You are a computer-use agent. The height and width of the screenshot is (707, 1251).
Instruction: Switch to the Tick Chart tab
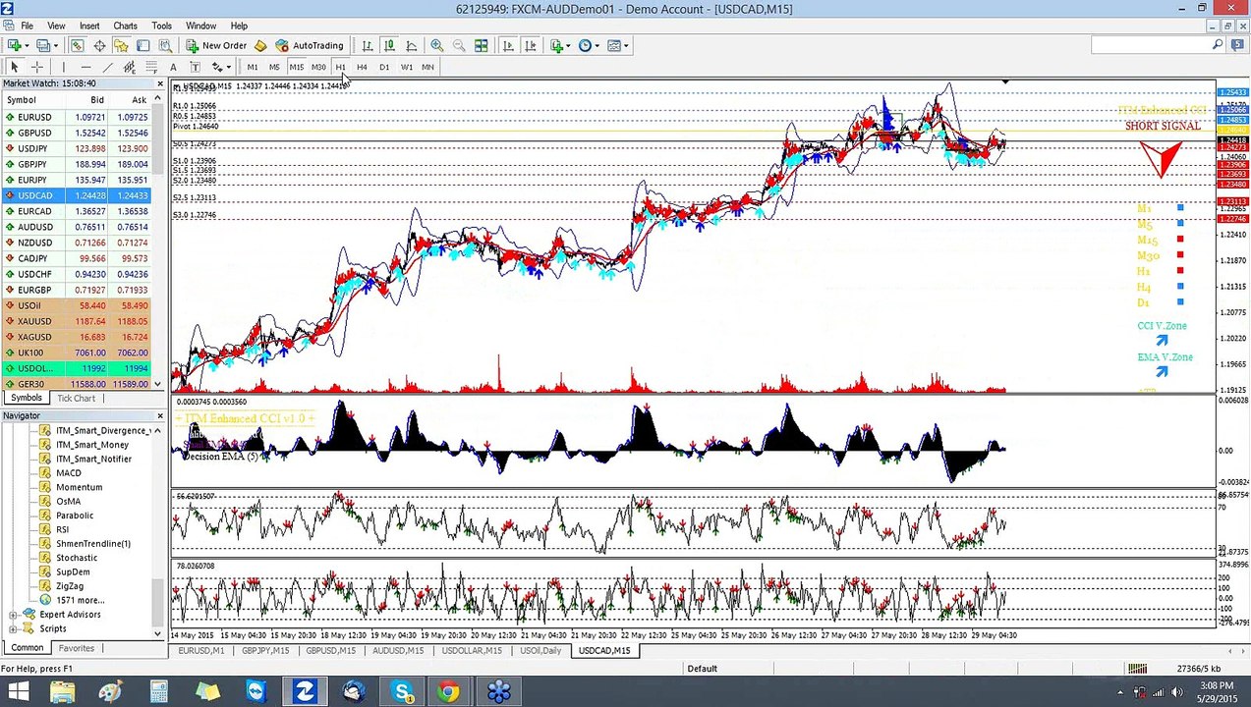(76, 398)
